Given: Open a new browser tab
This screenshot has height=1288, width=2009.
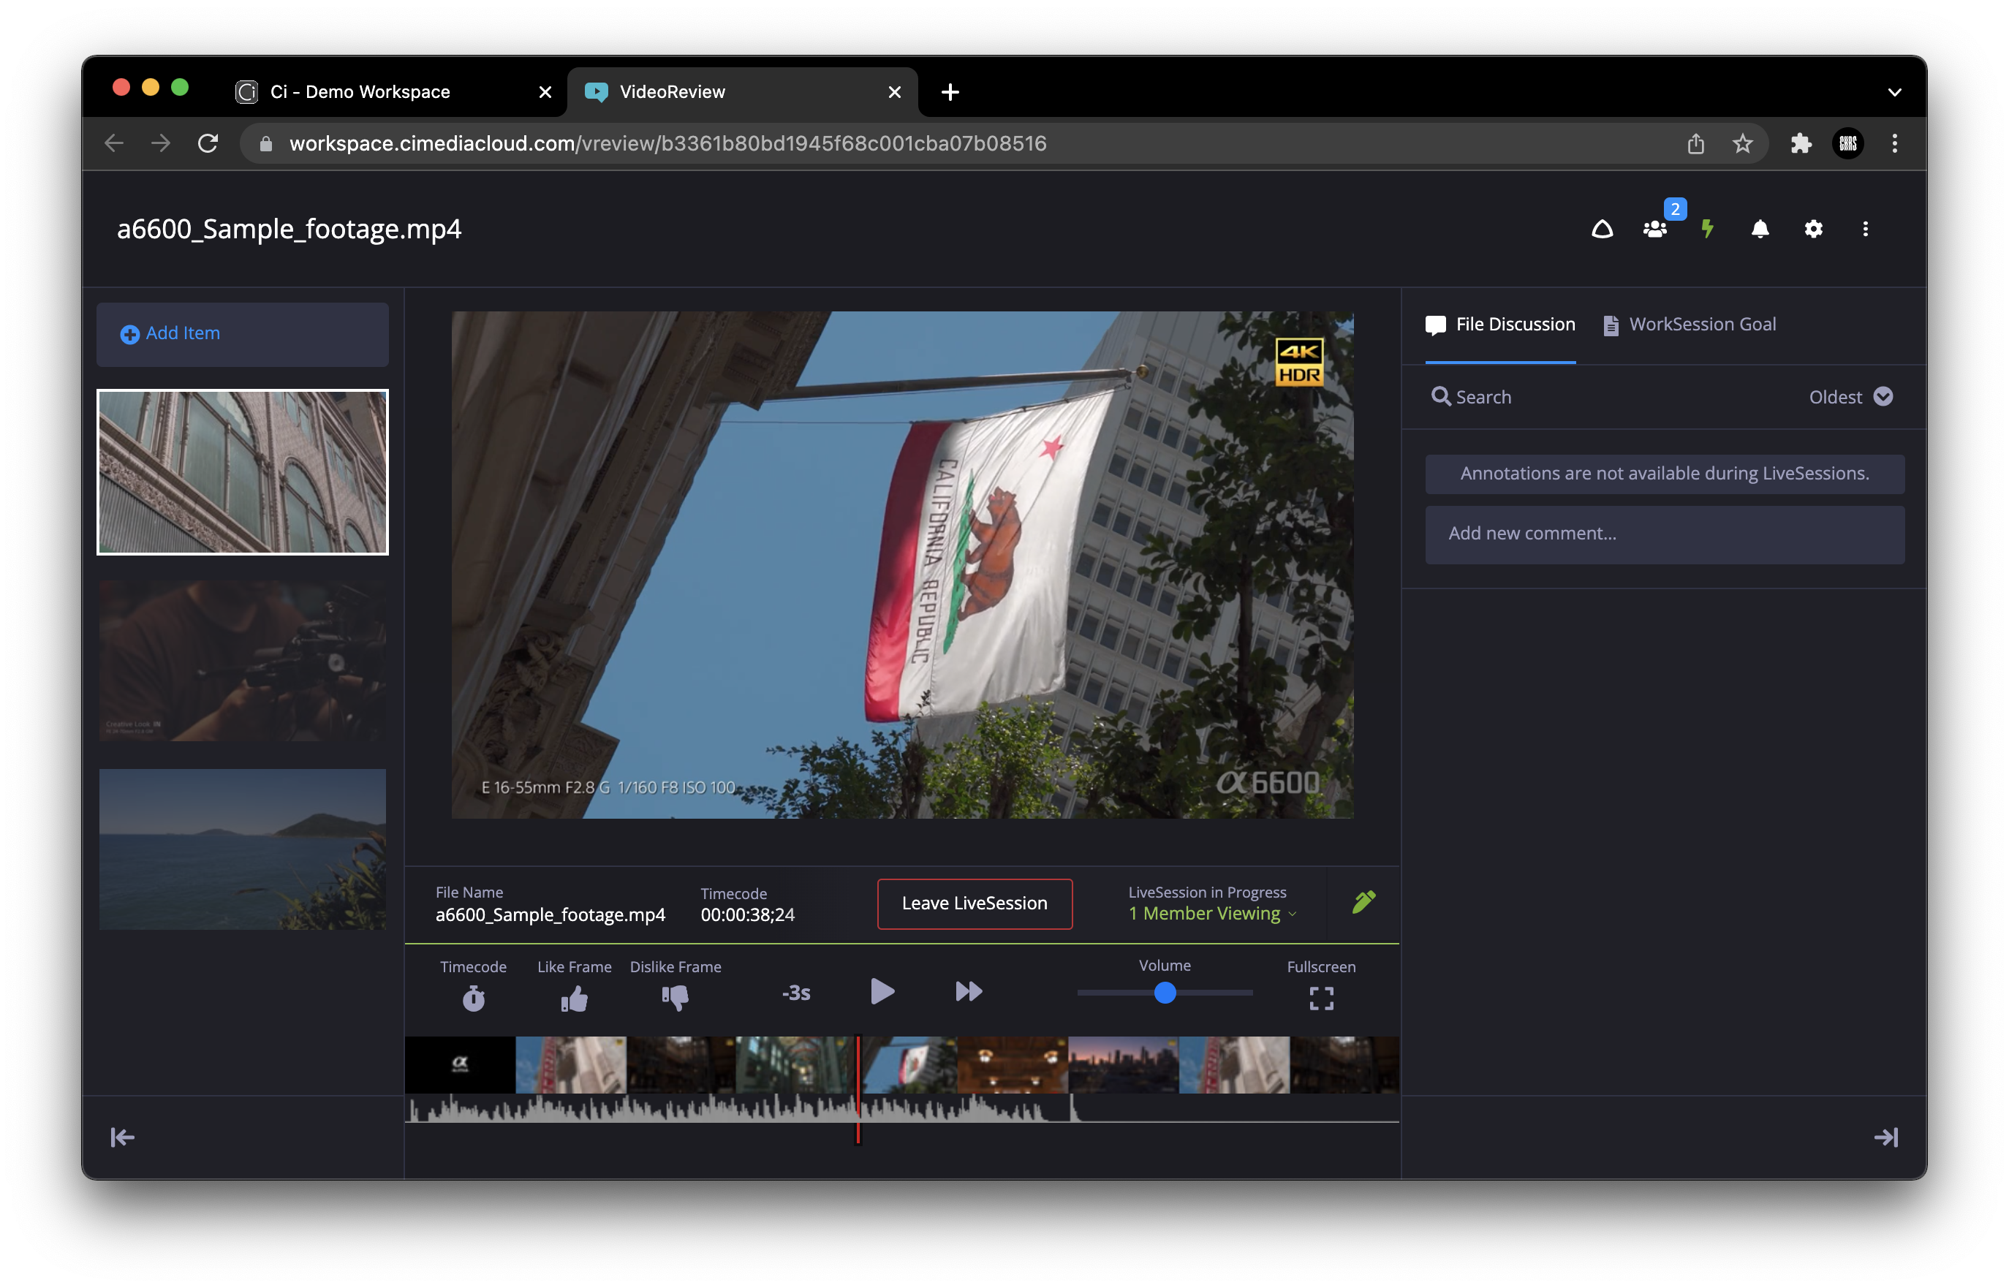Looking at the screenshot, I should pyautogui.click(x=950, y=92).
